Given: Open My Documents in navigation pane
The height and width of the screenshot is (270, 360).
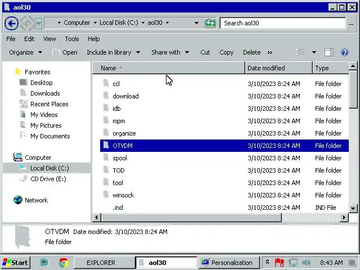Looking at the screenshot, I should [50, 136].
